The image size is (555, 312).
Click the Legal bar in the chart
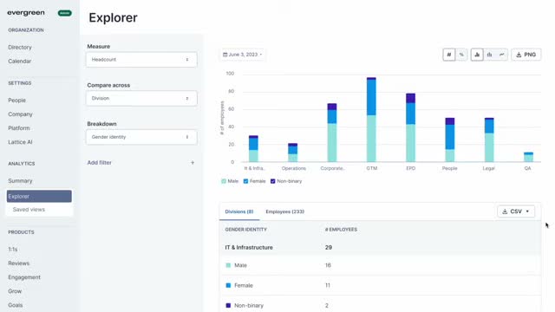[489, 140]
